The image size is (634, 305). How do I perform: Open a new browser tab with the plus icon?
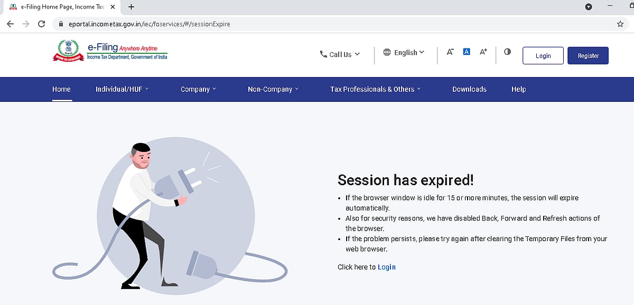pos(131,7)
